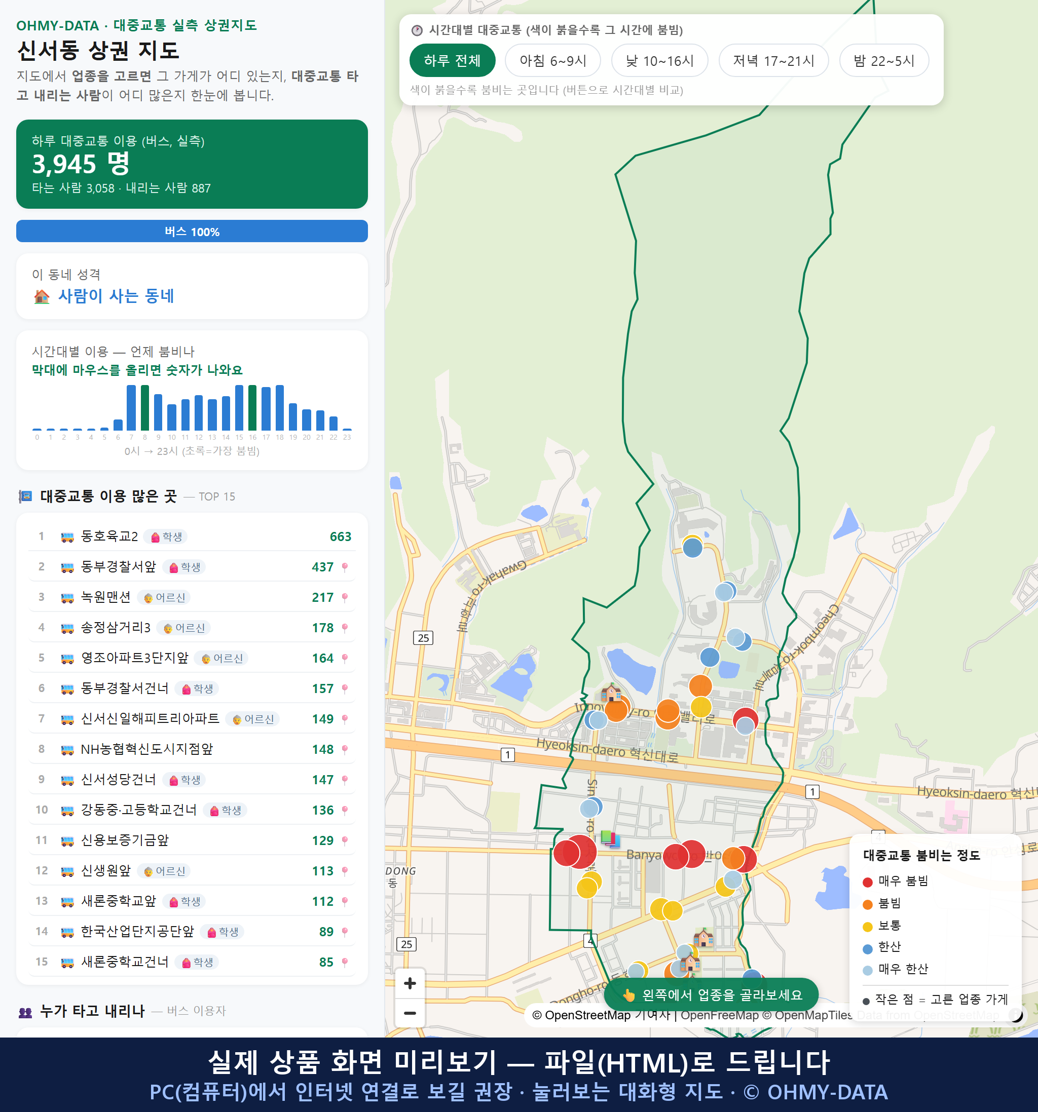Click the pin icon in the 동부경찰서건너 row
Screen dimensions: 1038x1112
(x=345, y=688)
